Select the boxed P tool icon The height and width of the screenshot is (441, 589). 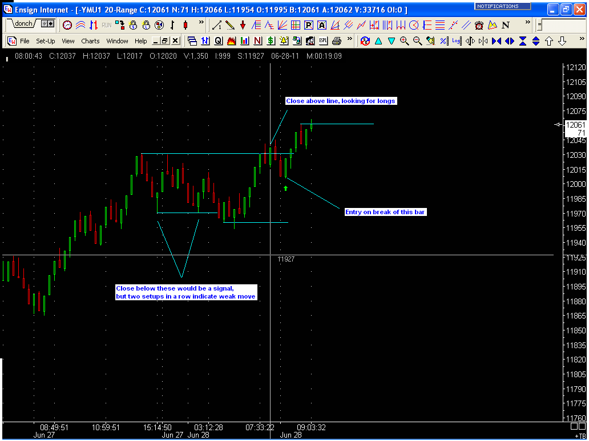309,25
